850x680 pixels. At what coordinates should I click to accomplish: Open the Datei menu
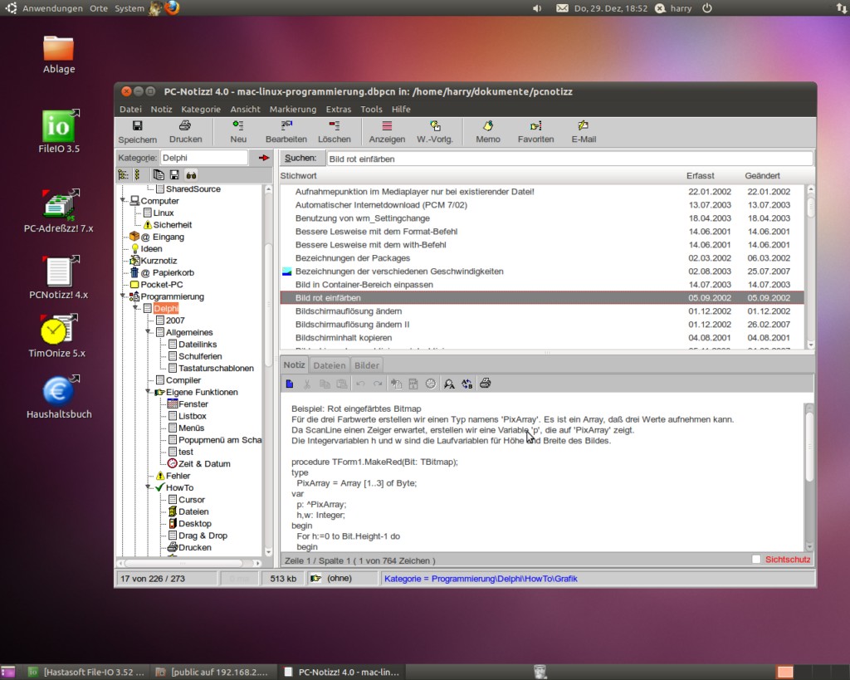(130, 109)
